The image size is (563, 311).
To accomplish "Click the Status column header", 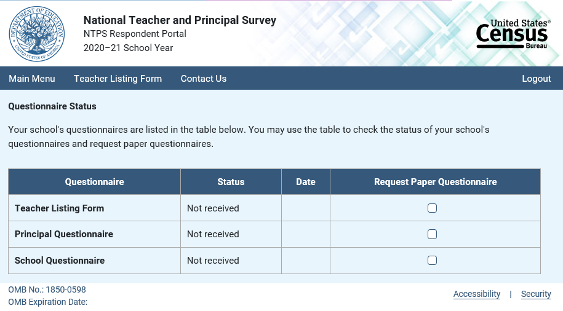I will tap(231, 182).
